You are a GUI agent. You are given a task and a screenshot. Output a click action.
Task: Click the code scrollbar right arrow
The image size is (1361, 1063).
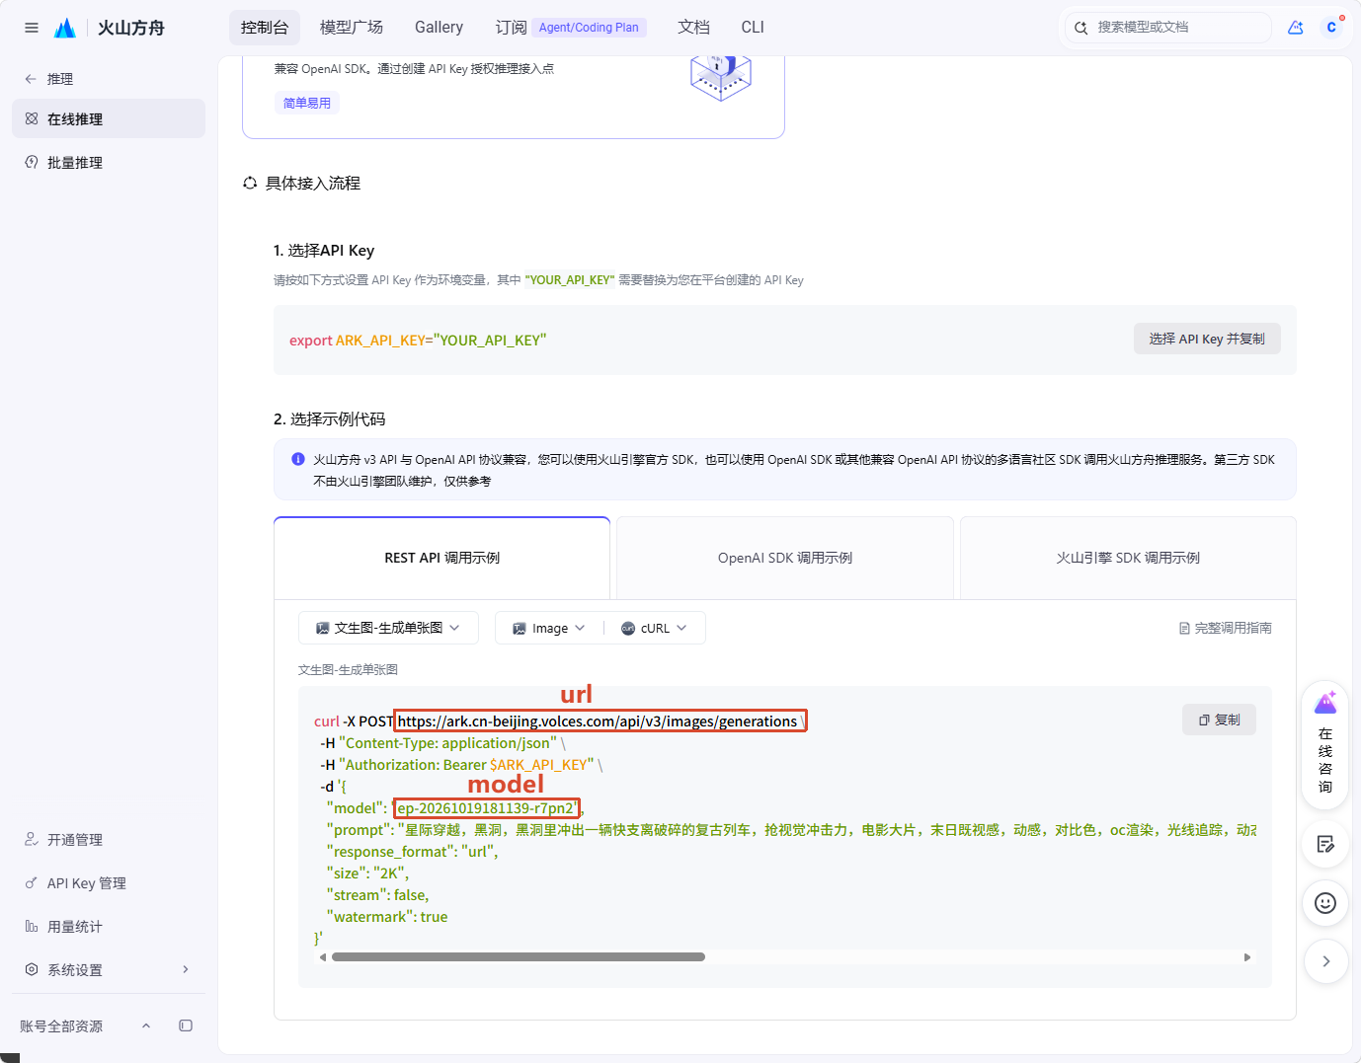tap(1247, 957)
